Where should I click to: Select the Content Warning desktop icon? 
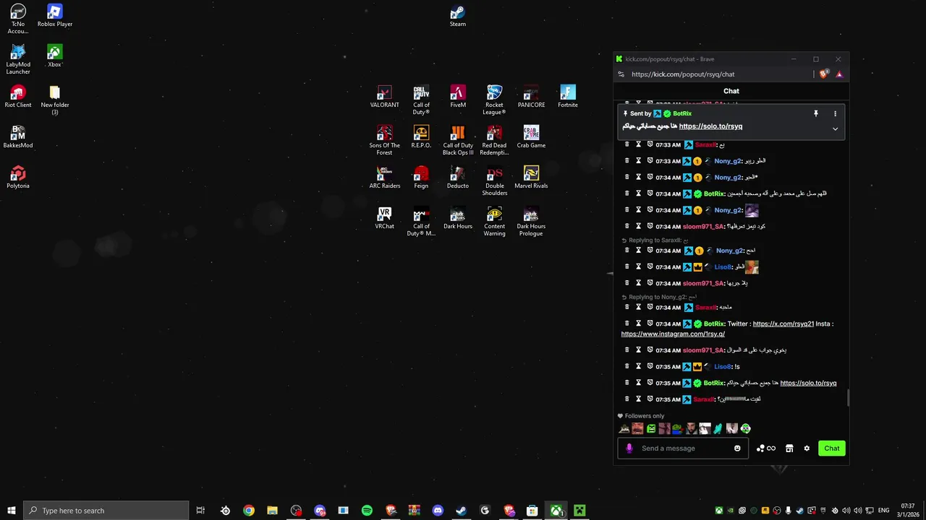coord(494,222)
